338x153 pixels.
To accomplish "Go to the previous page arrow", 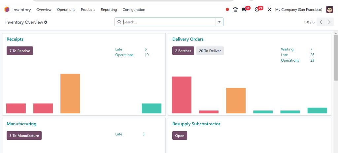I will [321, 22].
